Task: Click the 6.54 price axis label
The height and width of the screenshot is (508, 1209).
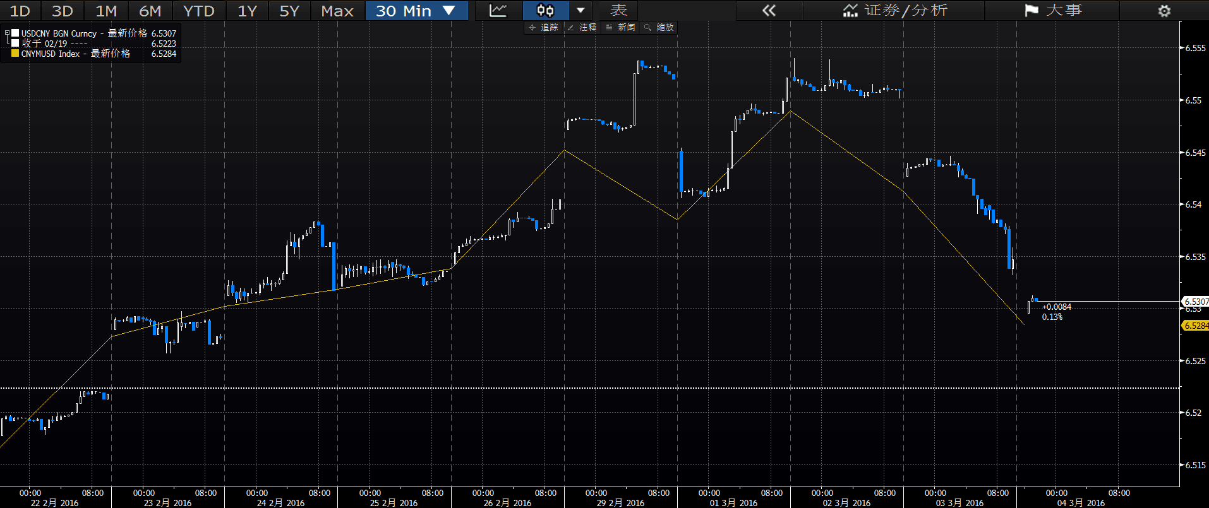Action: click(x=1193, y=204)
